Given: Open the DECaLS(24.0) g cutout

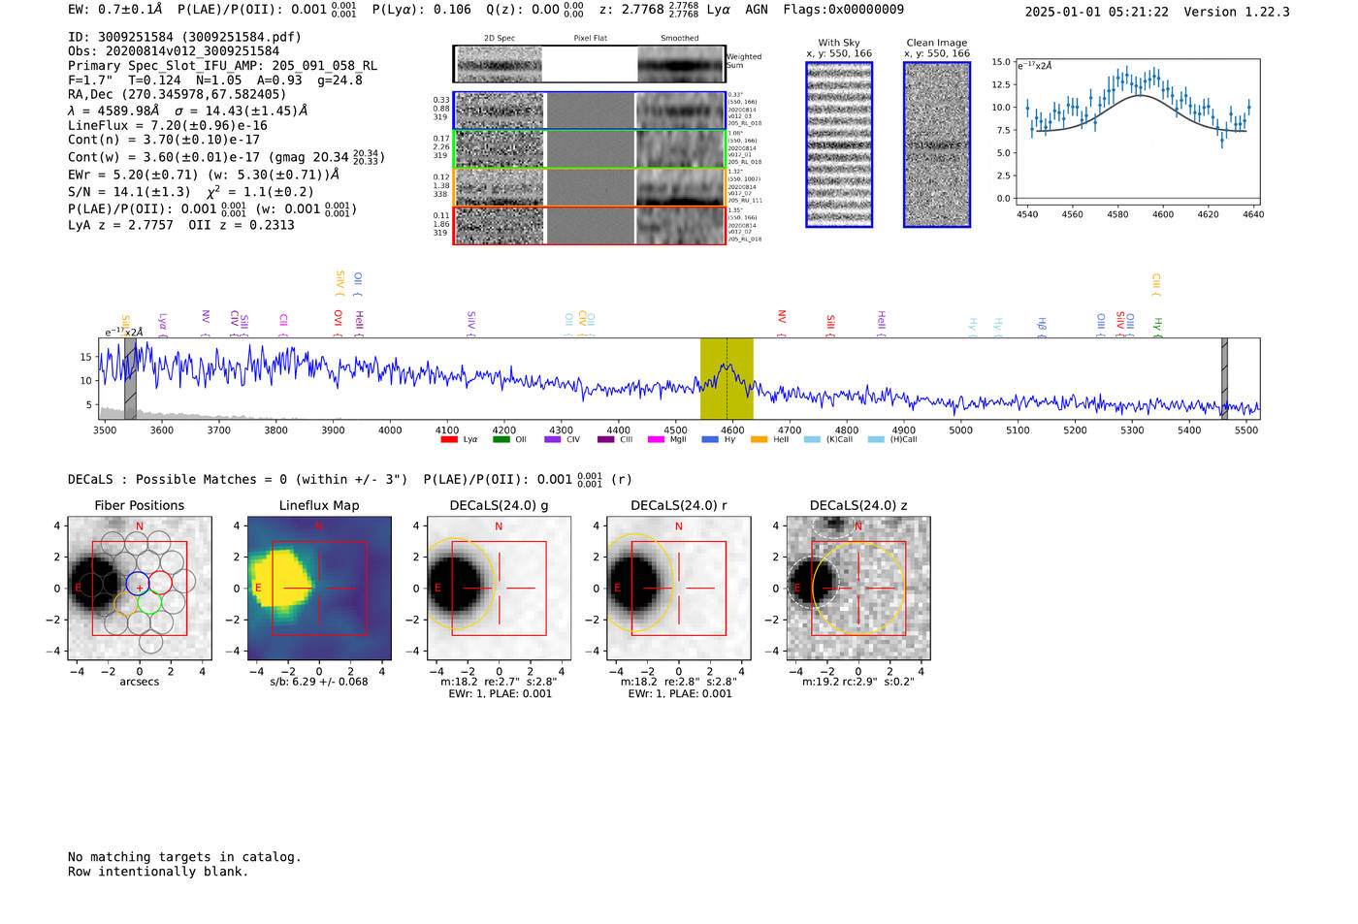Looking at the screenshot, I should (x=499, y=588).
